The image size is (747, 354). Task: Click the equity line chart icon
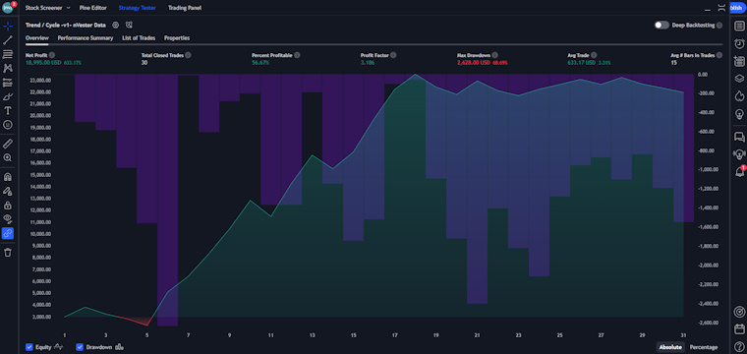point(59,347)
